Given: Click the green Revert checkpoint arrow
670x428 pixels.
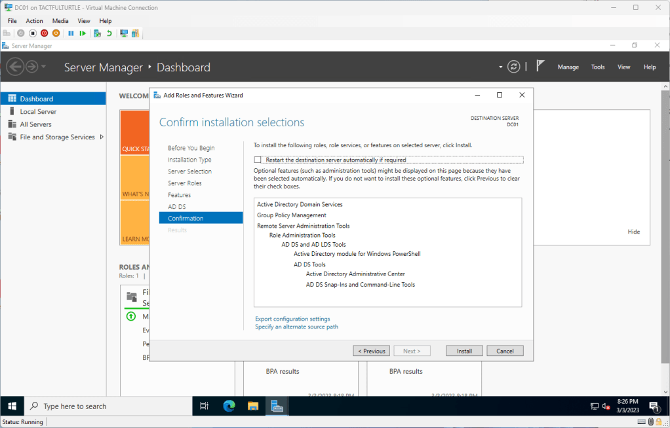Looking at the screenshot, I should pos(109,33).
